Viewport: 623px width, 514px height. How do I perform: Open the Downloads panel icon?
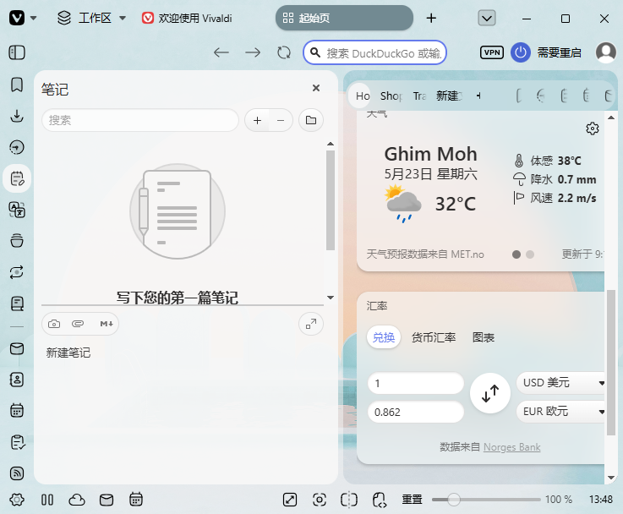17,116
